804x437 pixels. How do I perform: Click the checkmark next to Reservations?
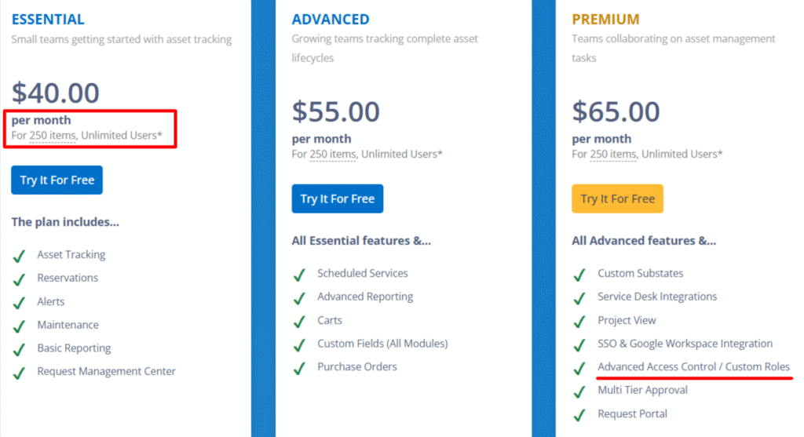pos(19,279)
